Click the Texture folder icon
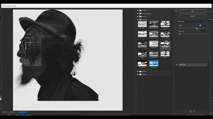The height and width of the screenshot is (119, 213). pos(140,74)
